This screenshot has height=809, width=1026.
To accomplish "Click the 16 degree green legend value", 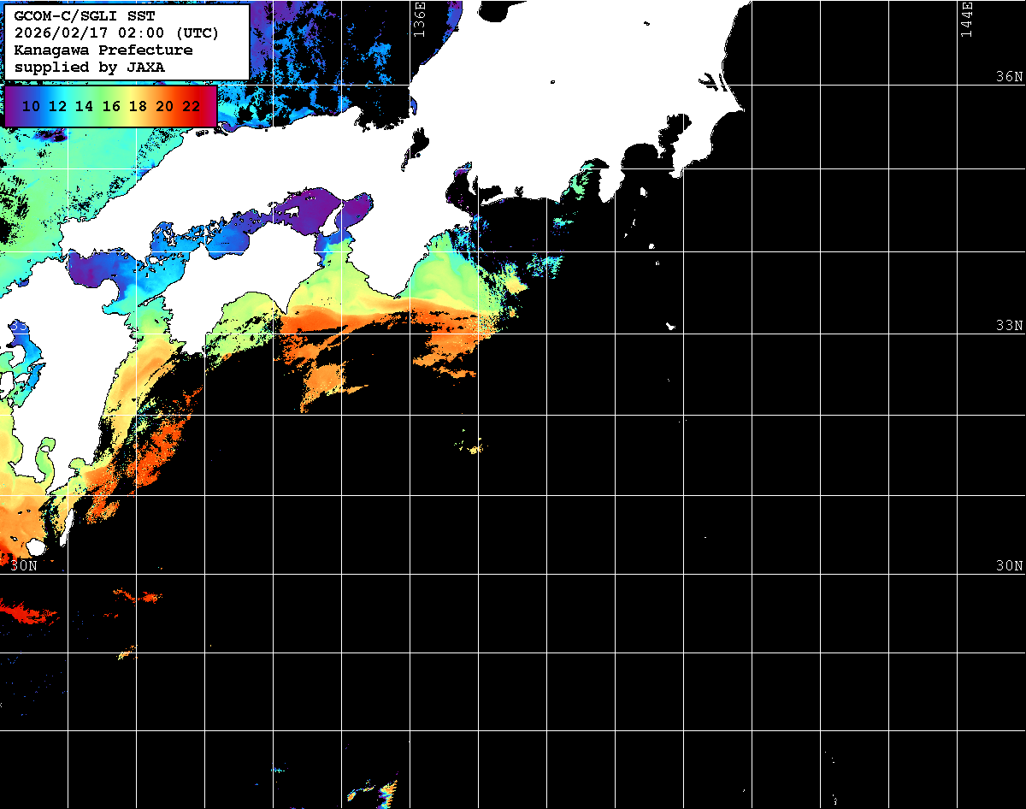I will tap(111, 107).
